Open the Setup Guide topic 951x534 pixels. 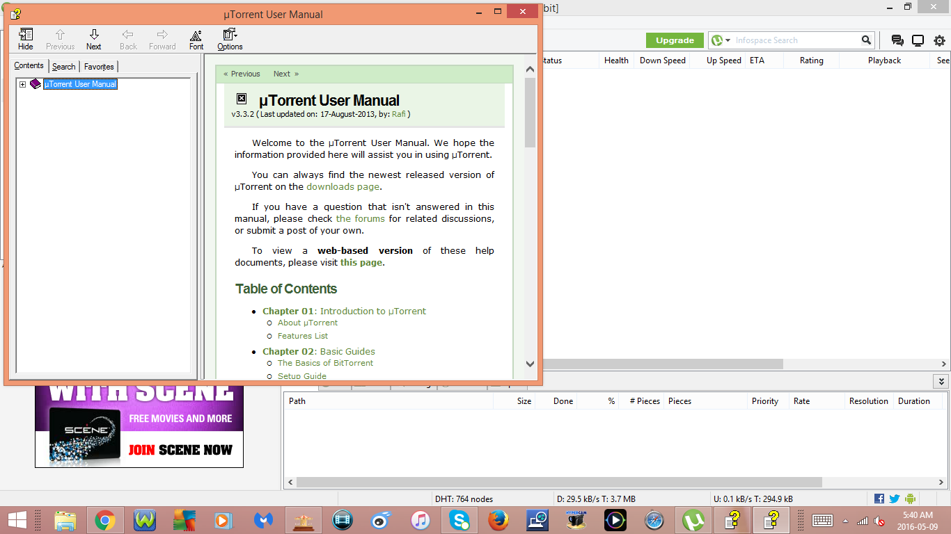coord(302,375)
